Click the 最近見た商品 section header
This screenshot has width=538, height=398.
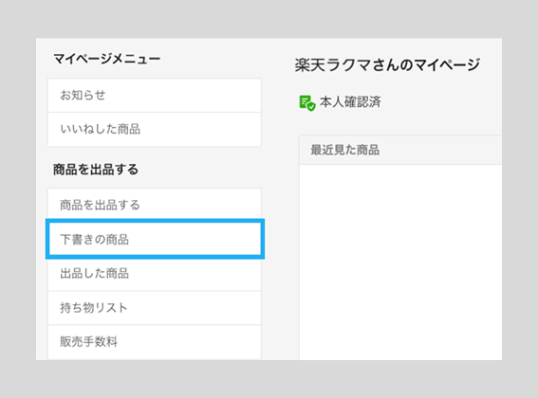[400, 150]
